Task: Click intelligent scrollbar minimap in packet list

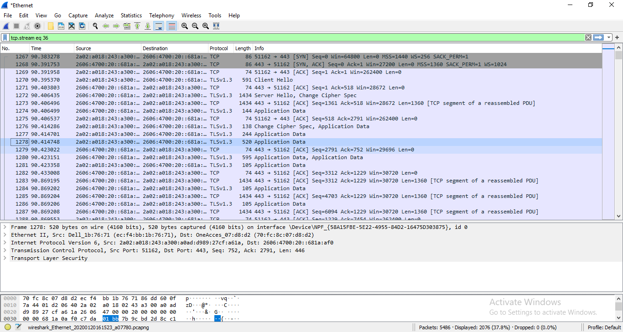Action: tap(608, 132)
